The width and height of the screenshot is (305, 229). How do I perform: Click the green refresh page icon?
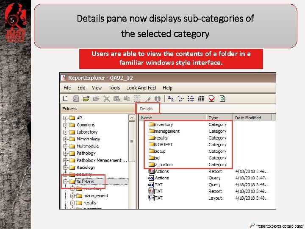tap(222, 99)
